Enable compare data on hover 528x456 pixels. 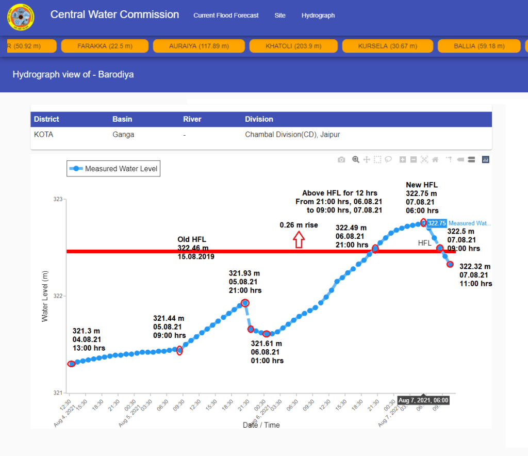point(471,160)
